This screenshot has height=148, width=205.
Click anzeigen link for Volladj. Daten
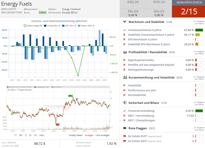[x=89, y=135]
